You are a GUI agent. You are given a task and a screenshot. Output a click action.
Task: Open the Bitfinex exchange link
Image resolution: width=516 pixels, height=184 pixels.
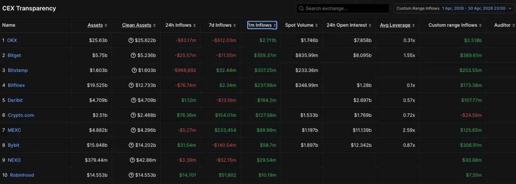click(x=16, y=85)
